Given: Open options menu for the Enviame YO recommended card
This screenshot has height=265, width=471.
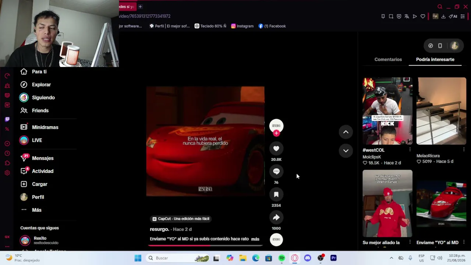Looking at the screenshot, I should click(464, 242).
